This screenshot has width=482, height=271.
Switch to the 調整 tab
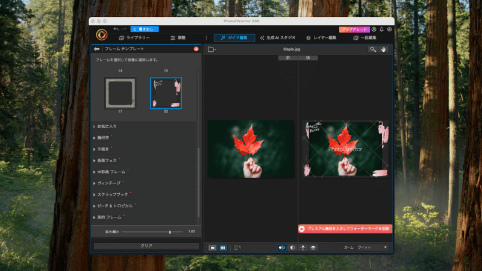point(178,38)
